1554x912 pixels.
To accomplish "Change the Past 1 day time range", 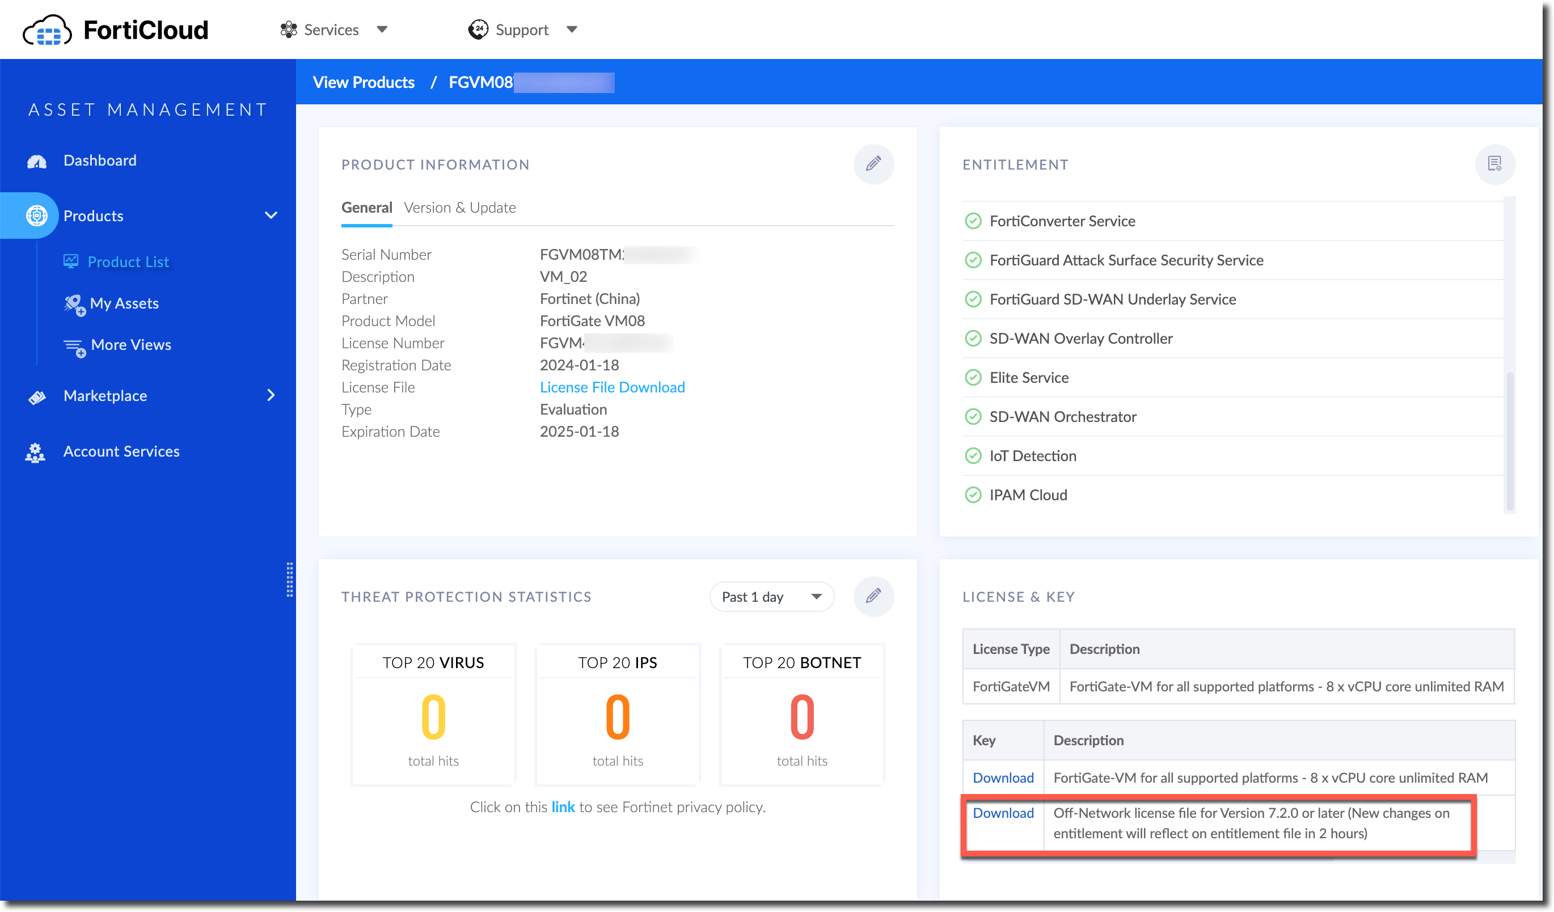I will coord(771,596).
